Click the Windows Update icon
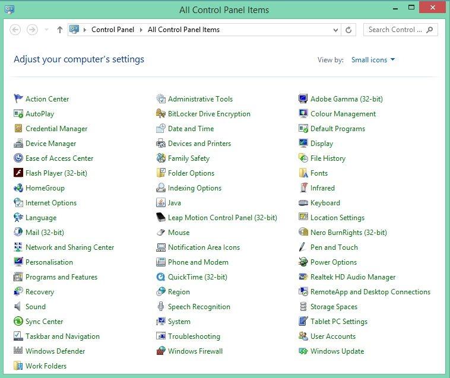The width and height of the screenshot is (450, 378). [x=303, y=351]
